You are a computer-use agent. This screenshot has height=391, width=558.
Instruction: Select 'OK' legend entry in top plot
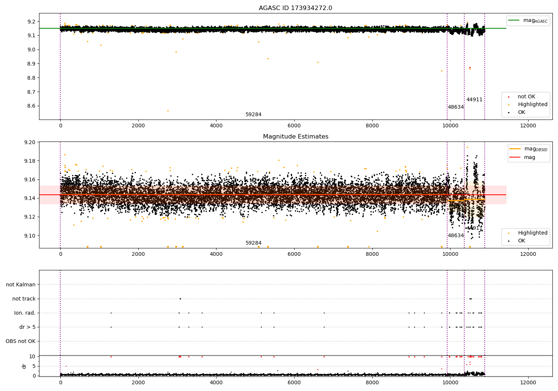point(522,112)
